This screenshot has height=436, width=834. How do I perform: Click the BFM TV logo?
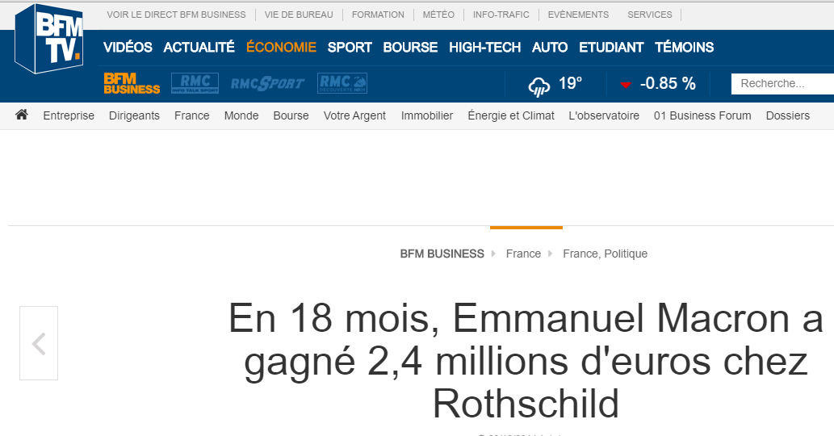tap(49, 39)
